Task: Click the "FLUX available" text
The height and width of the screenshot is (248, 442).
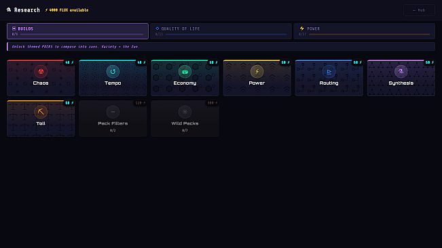Action: click(x=74, y=10)
